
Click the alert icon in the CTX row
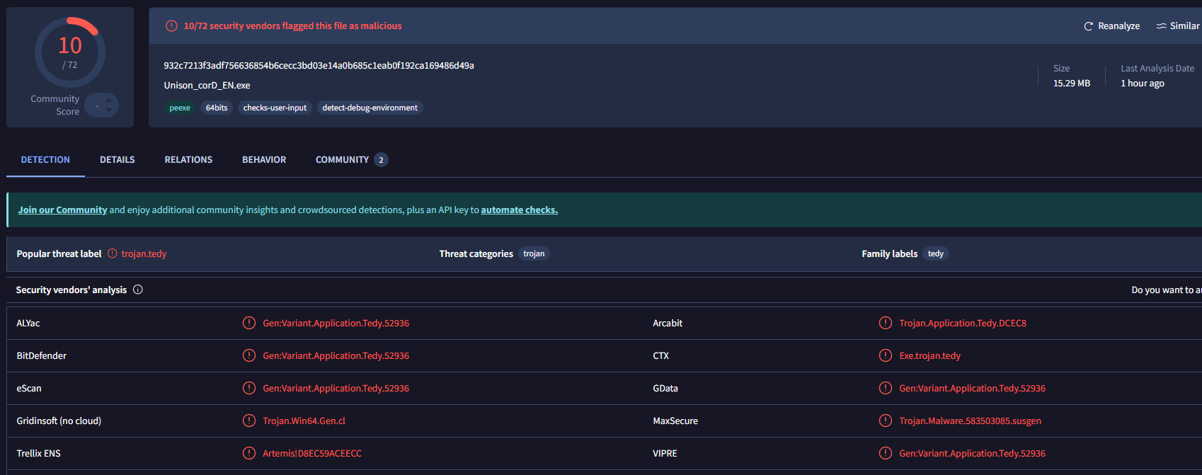[x=886, y=355]
